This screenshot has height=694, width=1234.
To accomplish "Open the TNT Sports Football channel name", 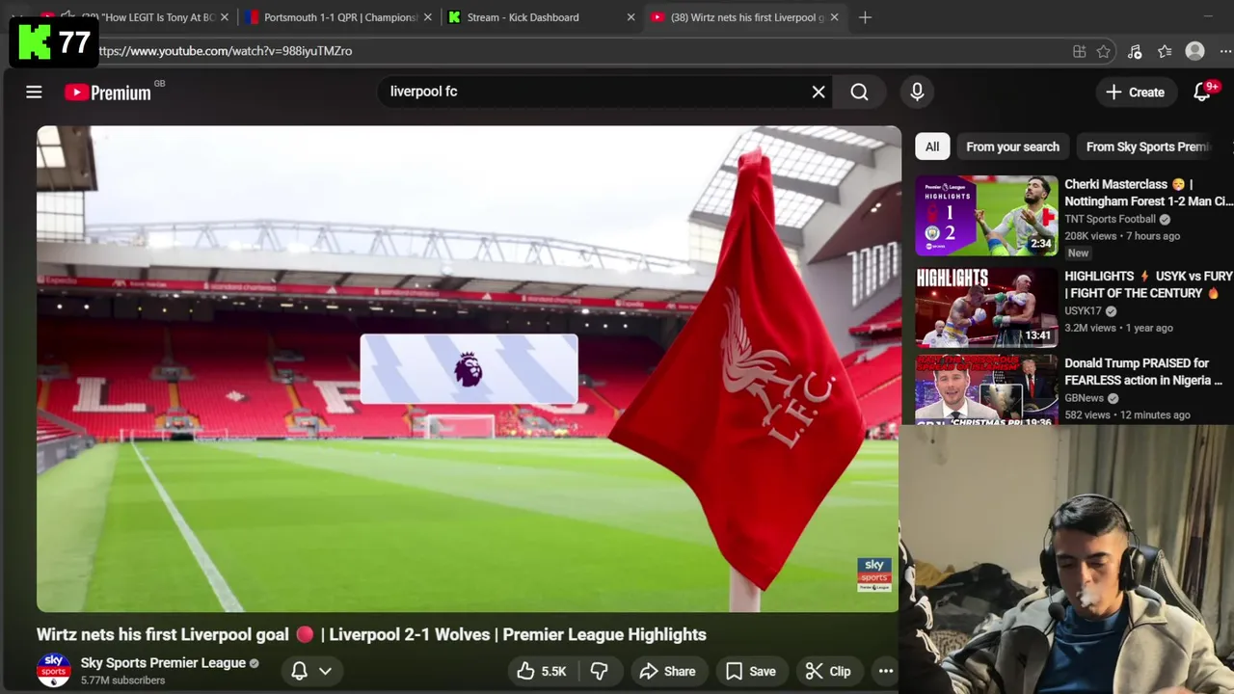I will [x=1111, y=219].
